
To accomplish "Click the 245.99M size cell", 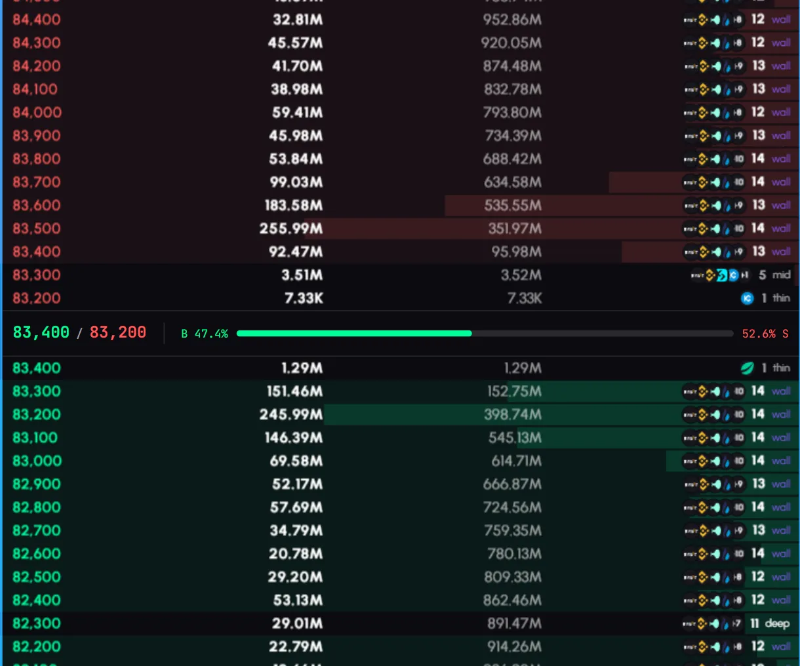I will 291,414.
